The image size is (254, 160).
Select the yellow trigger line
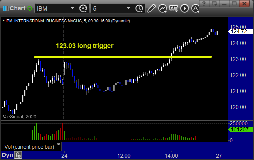click(123, 57)
